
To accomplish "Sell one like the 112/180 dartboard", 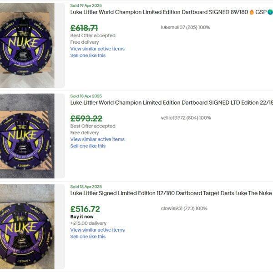I will (88, 237).
